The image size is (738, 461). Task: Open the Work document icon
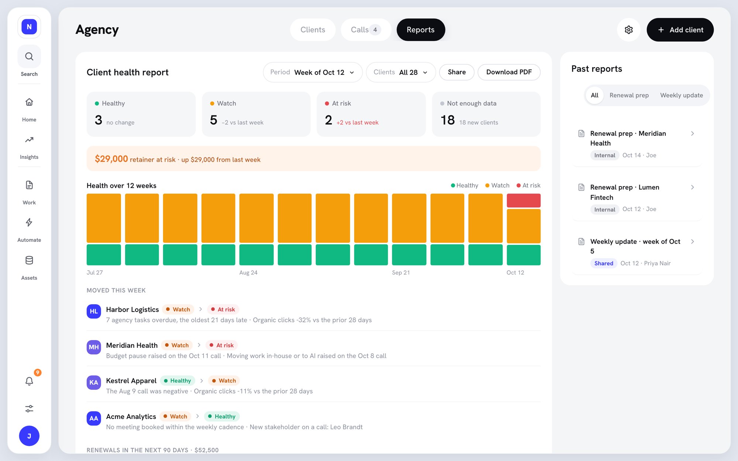(29, 185)
